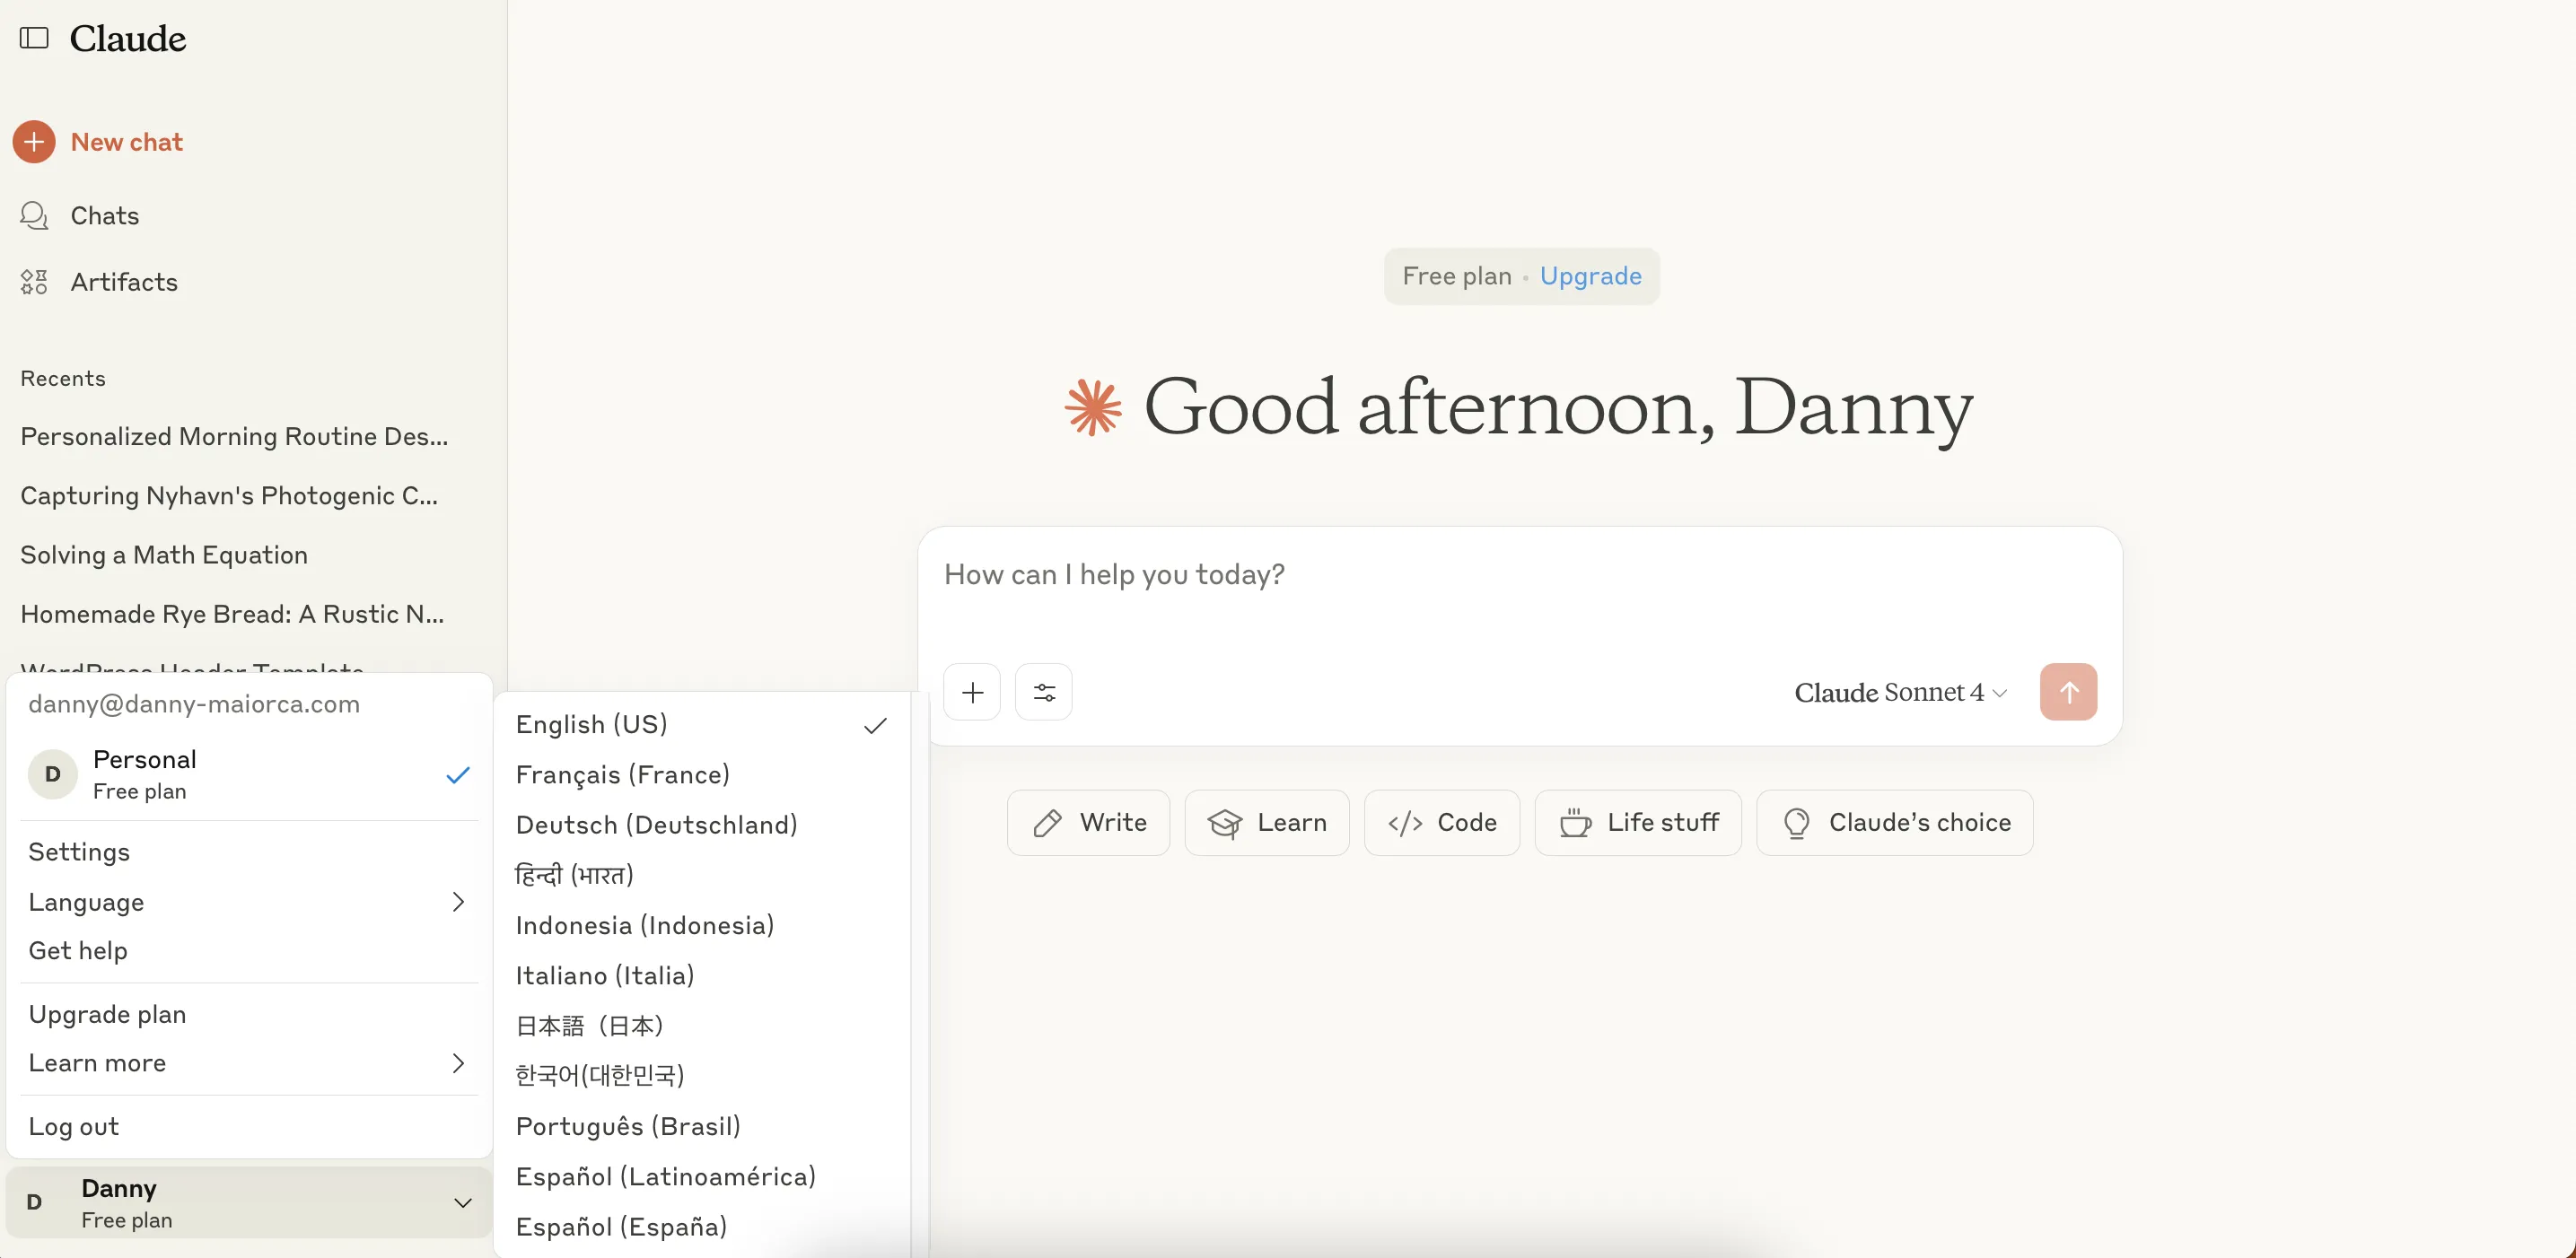Open Homemade Rye Bread recent chat
This screenshot has height=1258, width=2576.
(x=232, y=614)
